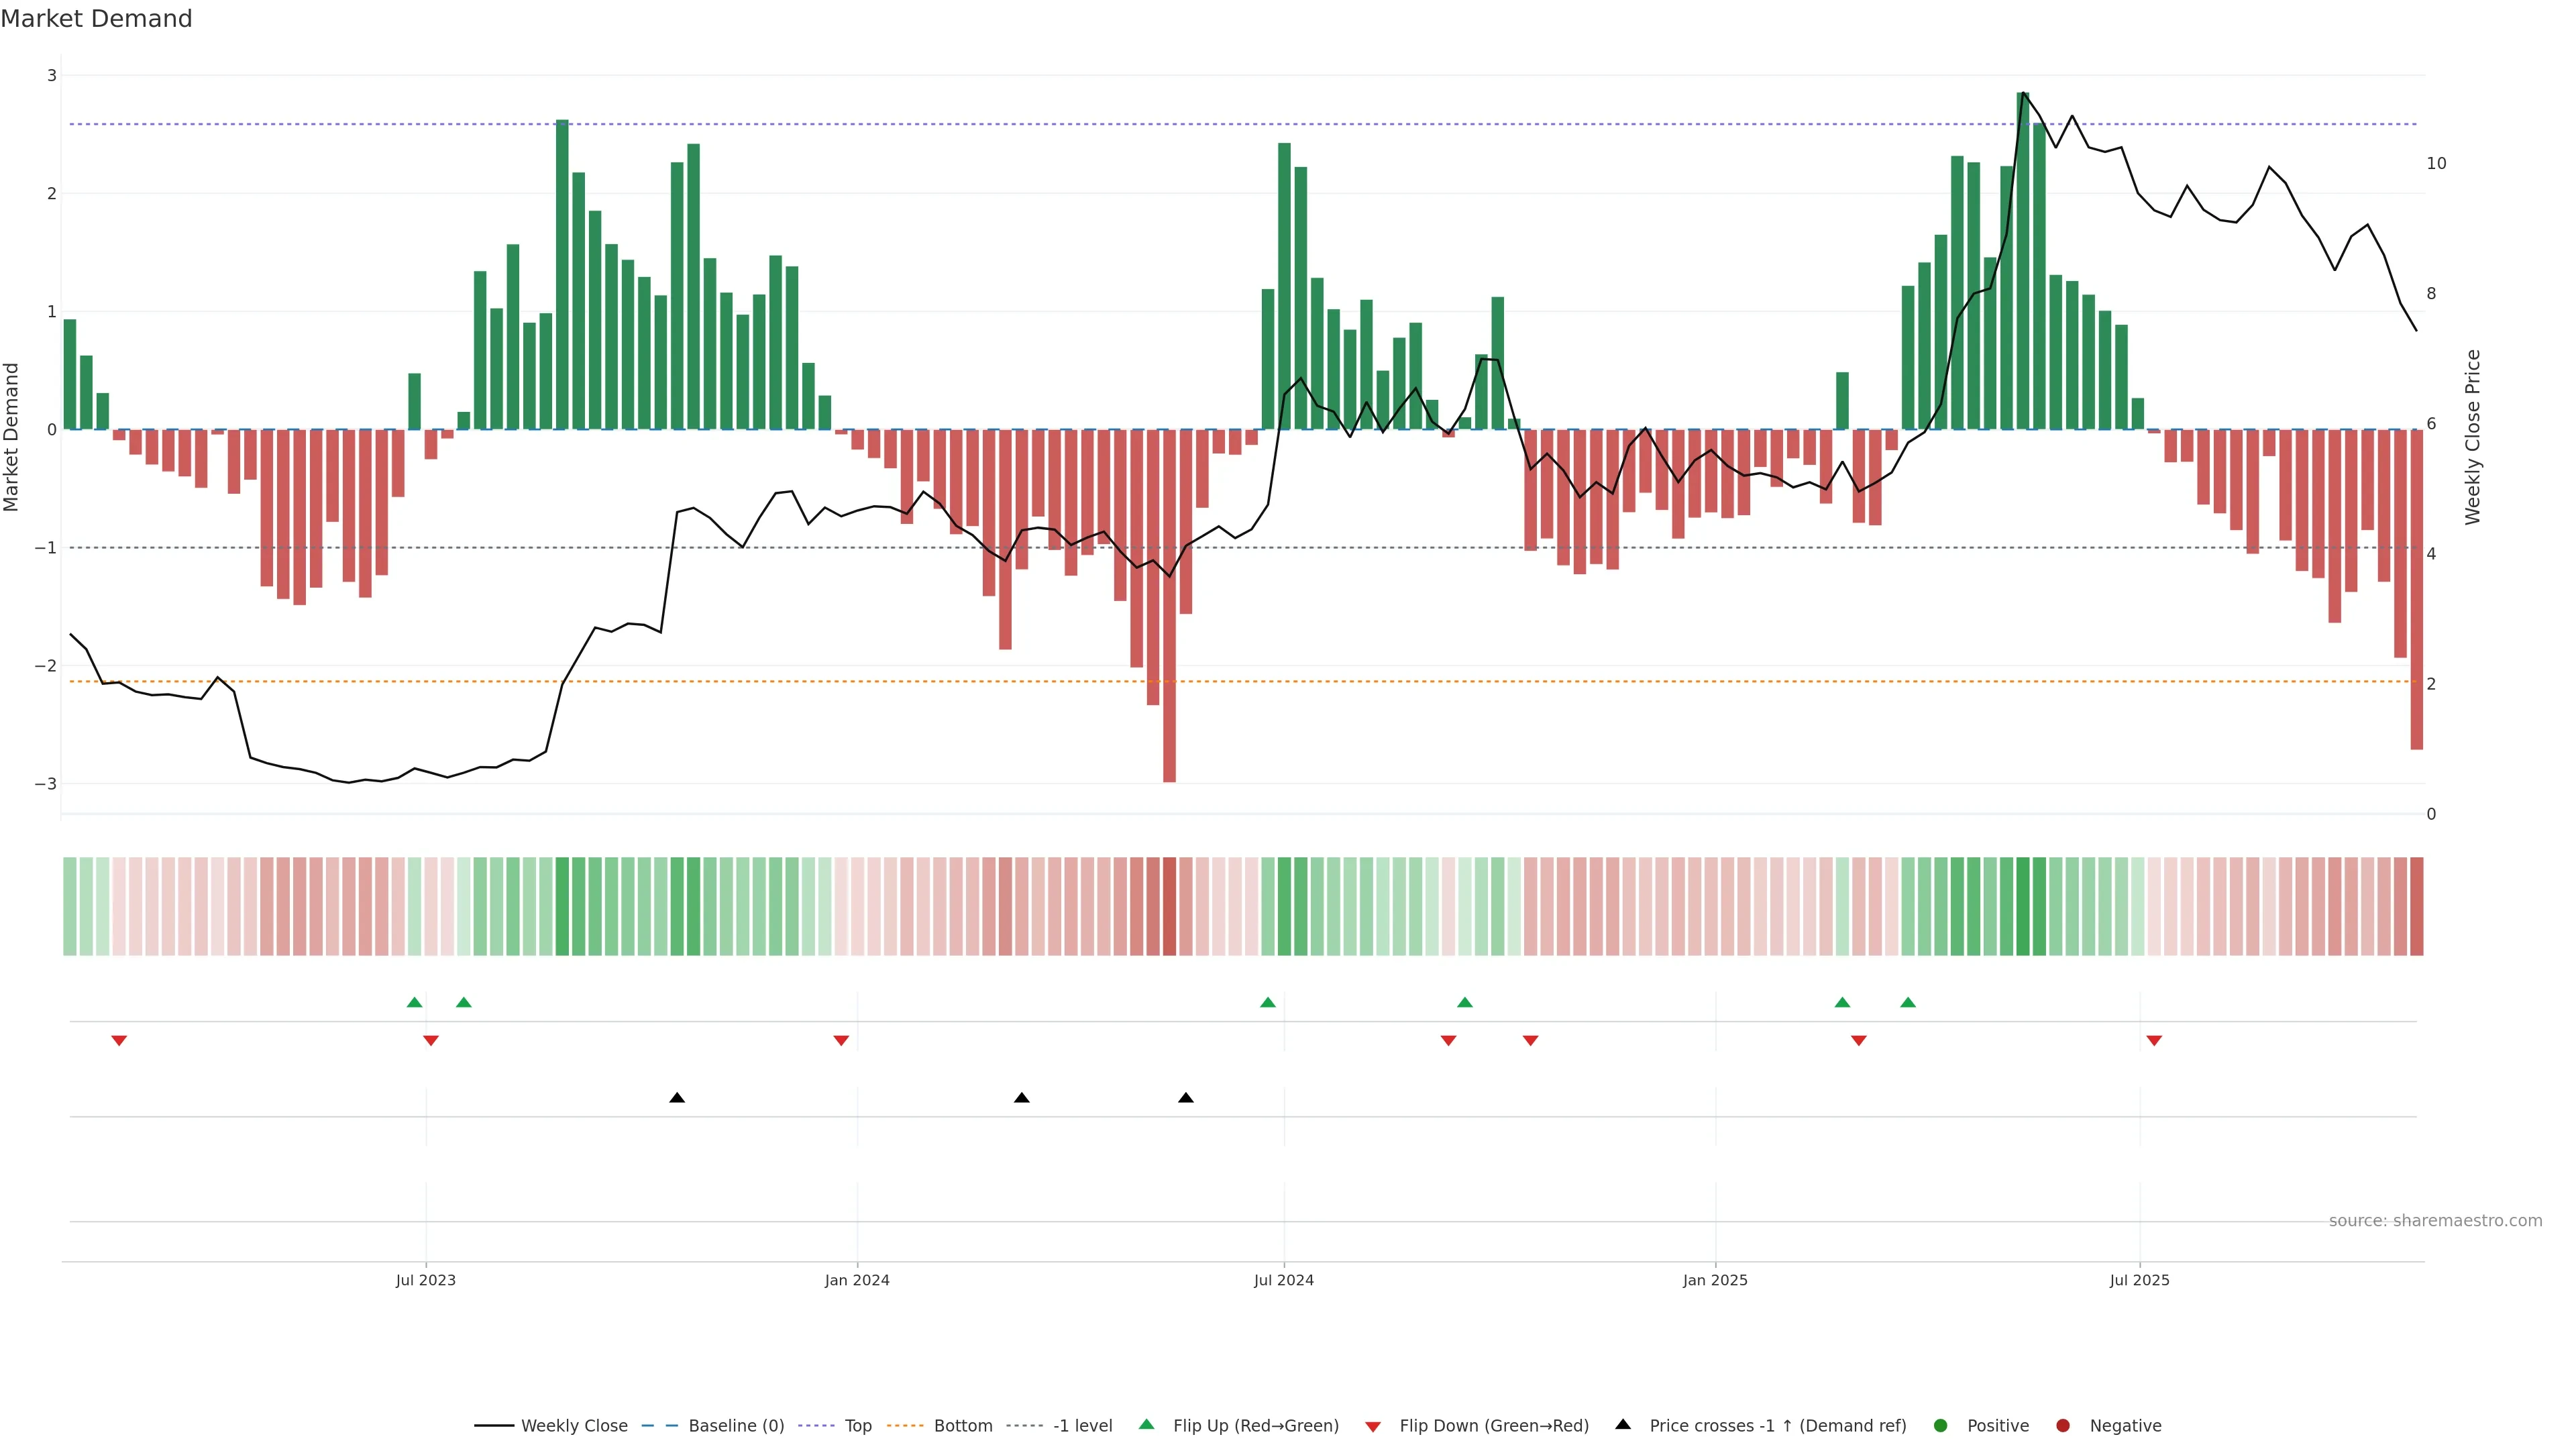Screen dimensions: 2576x1449
Task: Click the last red Flip Down marker
Action: (x=2154, y=1041)
